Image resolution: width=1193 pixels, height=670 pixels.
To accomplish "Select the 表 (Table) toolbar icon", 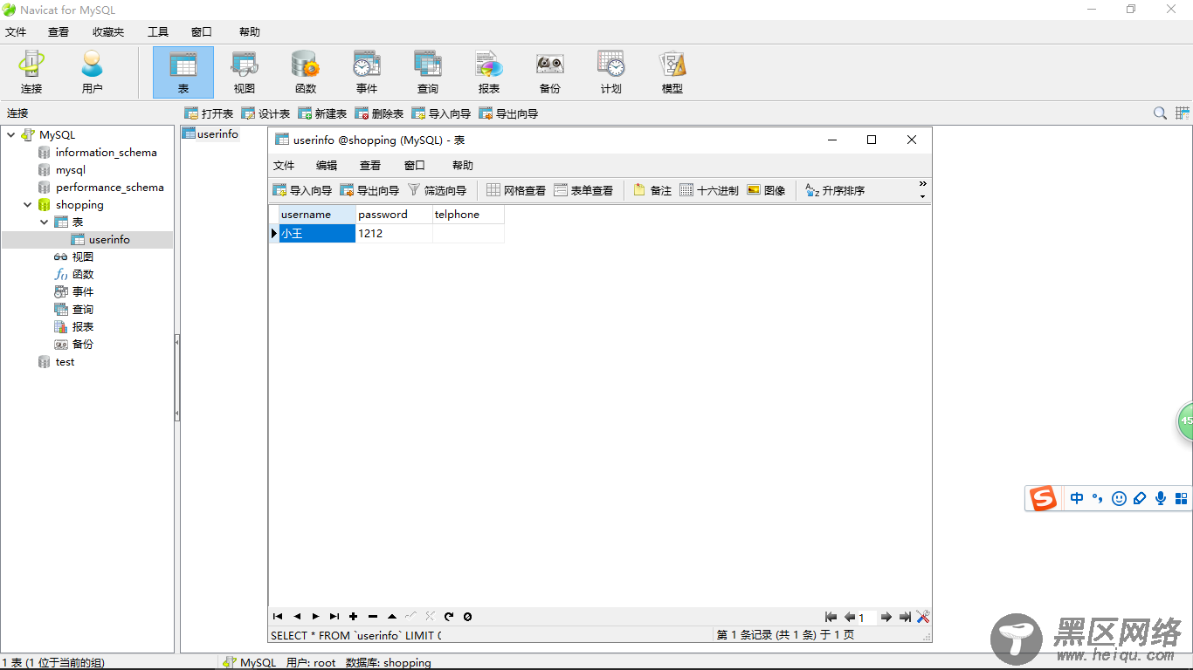I will click(183, 72).
